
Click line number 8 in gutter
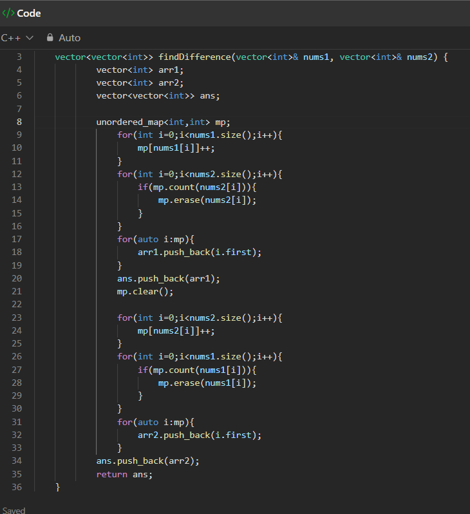[x=19, y=122]
